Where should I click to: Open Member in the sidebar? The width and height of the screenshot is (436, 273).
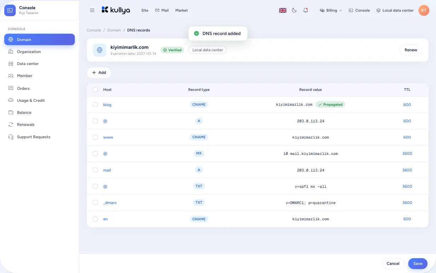39,76
